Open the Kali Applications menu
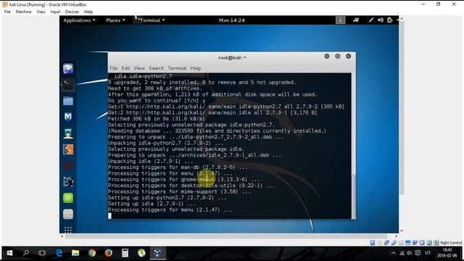The width and height of the screenshot is (464, 261). click(79, 20)
